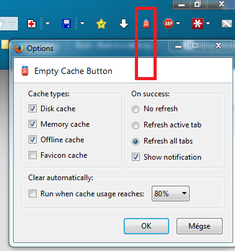Screen dimensions: 235x251
Task: Expand dropdown arrow beside floppy disk icon
Action: pyautogui.click(x=82, y=24)
